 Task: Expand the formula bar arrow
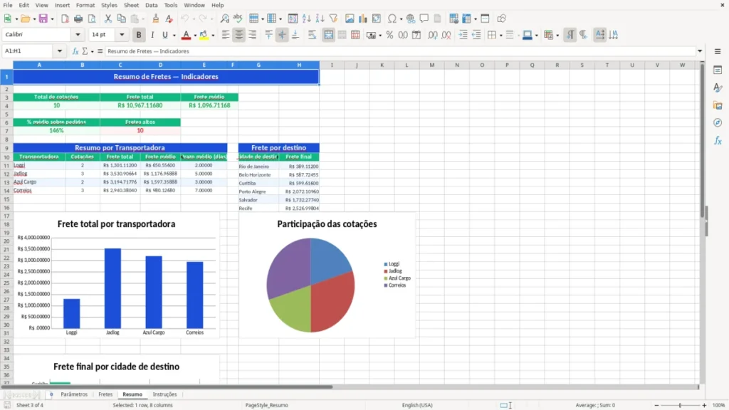pos(700,51)
